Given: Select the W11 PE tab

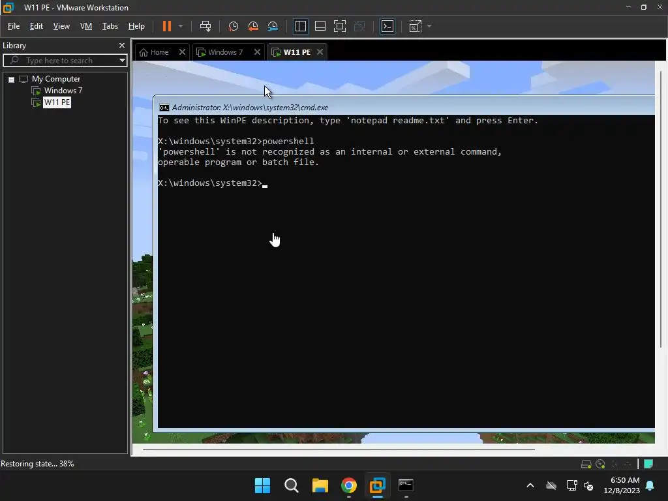Looking at the screenshot, I should (x=292, y=52).
